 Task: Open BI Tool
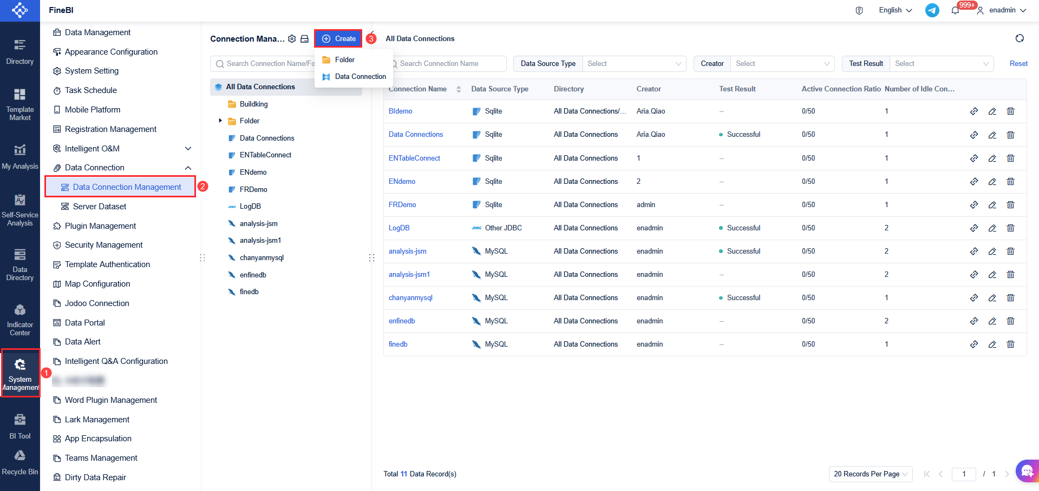click(x=20, y=426)
